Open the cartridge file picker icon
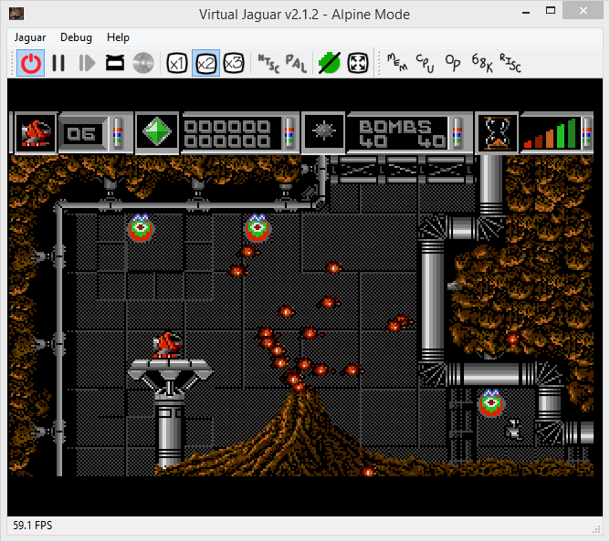Screen dimensions: 610x542 (x=115, y=63)
